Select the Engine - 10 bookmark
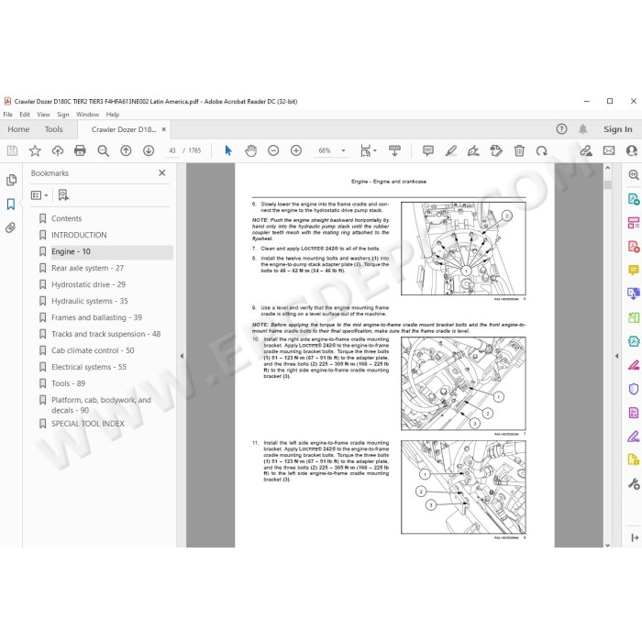 (x=71, y=251)
